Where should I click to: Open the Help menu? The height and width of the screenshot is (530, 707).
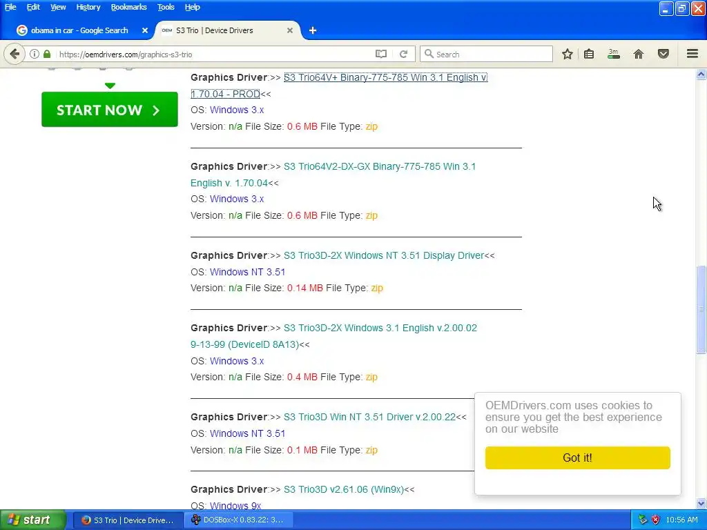pos(193,7)
